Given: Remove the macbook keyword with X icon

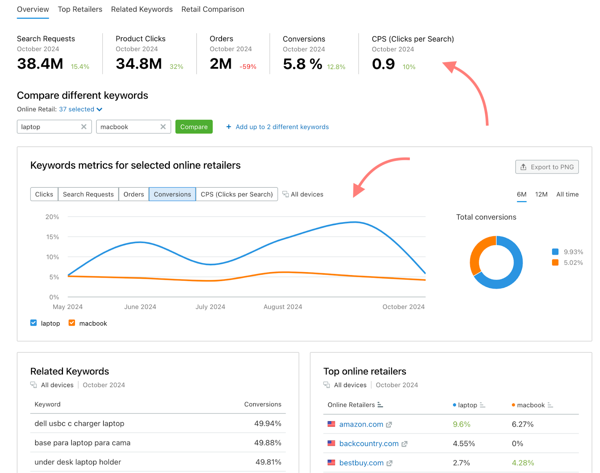Looking at the screenshot, I should tap(163, 127).
